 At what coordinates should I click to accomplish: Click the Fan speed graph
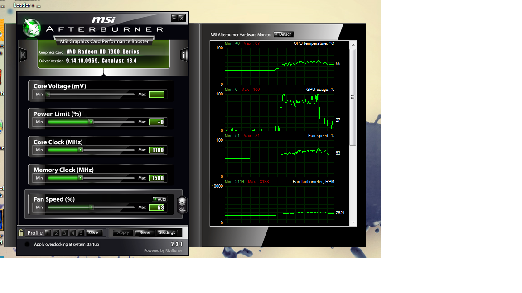279,158
